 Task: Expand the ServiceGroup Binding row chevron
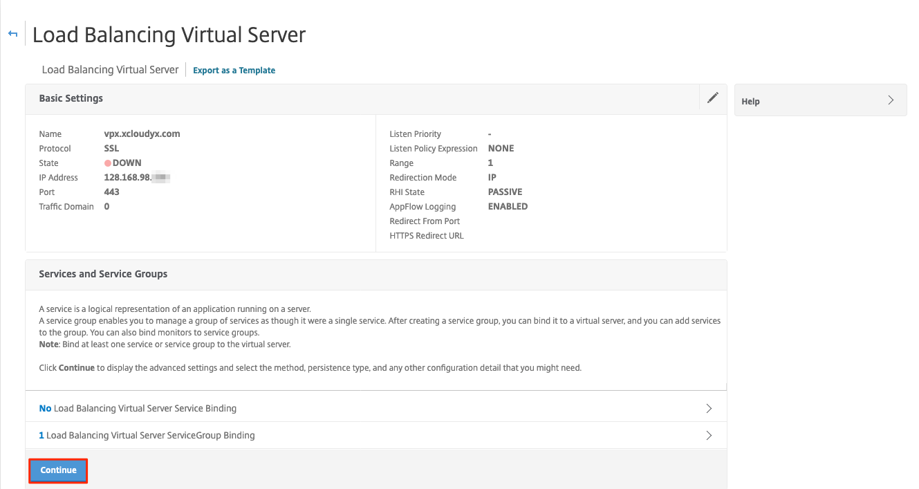(708, 435)
